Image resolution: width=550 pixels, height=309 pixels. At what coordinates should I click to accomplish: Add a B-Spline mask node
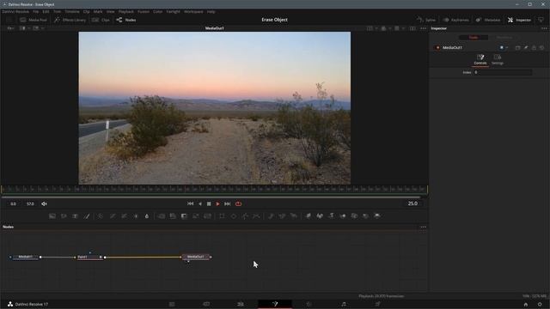pos(256,216)
